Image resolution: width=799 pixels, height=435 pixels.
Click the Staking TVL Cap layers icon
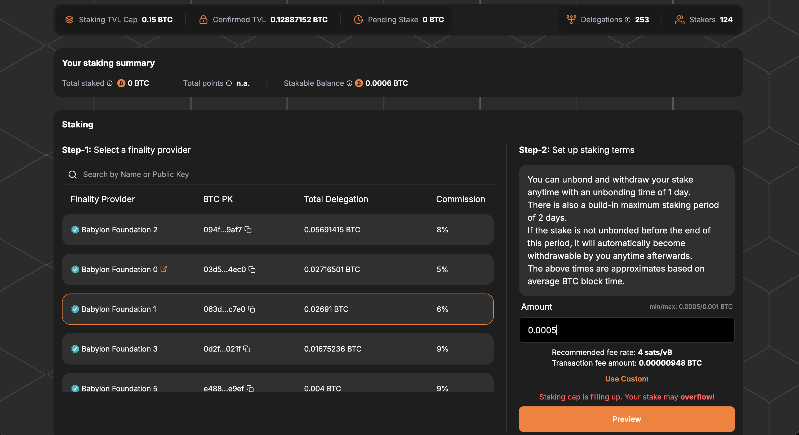pos(69,20)
